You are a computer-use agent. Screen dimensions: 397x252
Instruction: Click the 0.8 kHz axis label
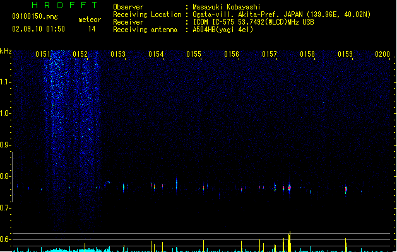pos(5,176)
